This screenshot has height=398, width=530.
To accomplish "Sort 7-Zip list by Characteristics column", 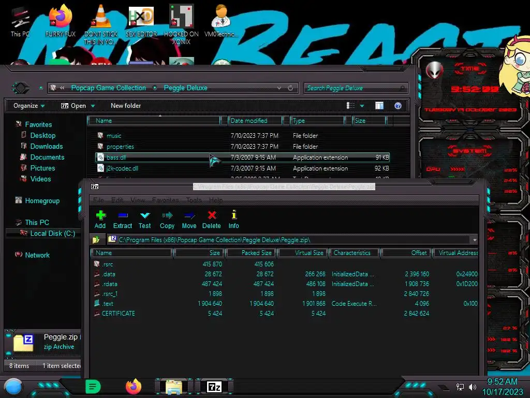I will point(355,253).
